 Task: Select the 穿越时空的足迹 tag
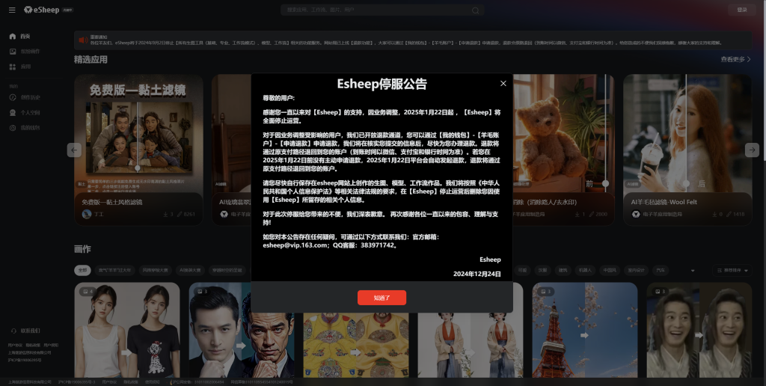227,270
